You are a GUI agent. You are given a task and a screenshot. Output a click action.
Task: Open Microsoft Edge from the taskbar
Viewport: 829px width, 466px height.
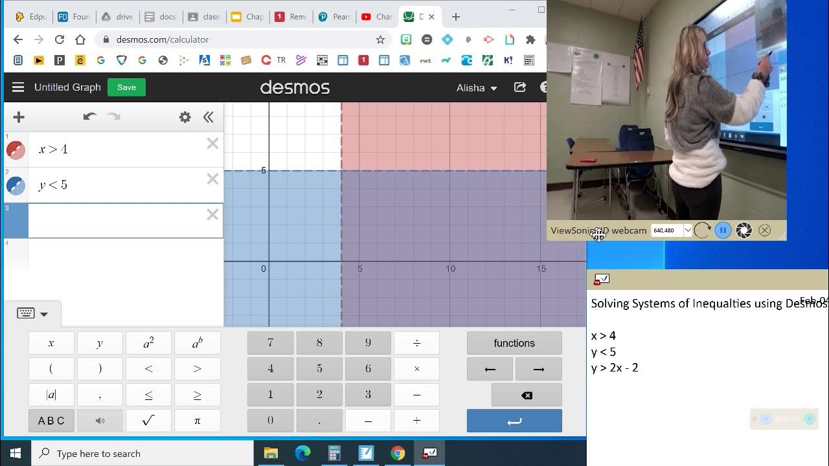(x=302, y=453)
